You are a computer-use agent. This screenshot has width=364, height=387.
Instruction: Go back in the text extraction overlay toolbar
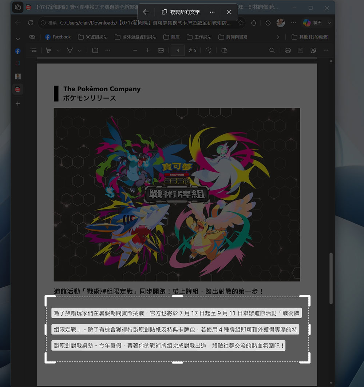point(146,12)
